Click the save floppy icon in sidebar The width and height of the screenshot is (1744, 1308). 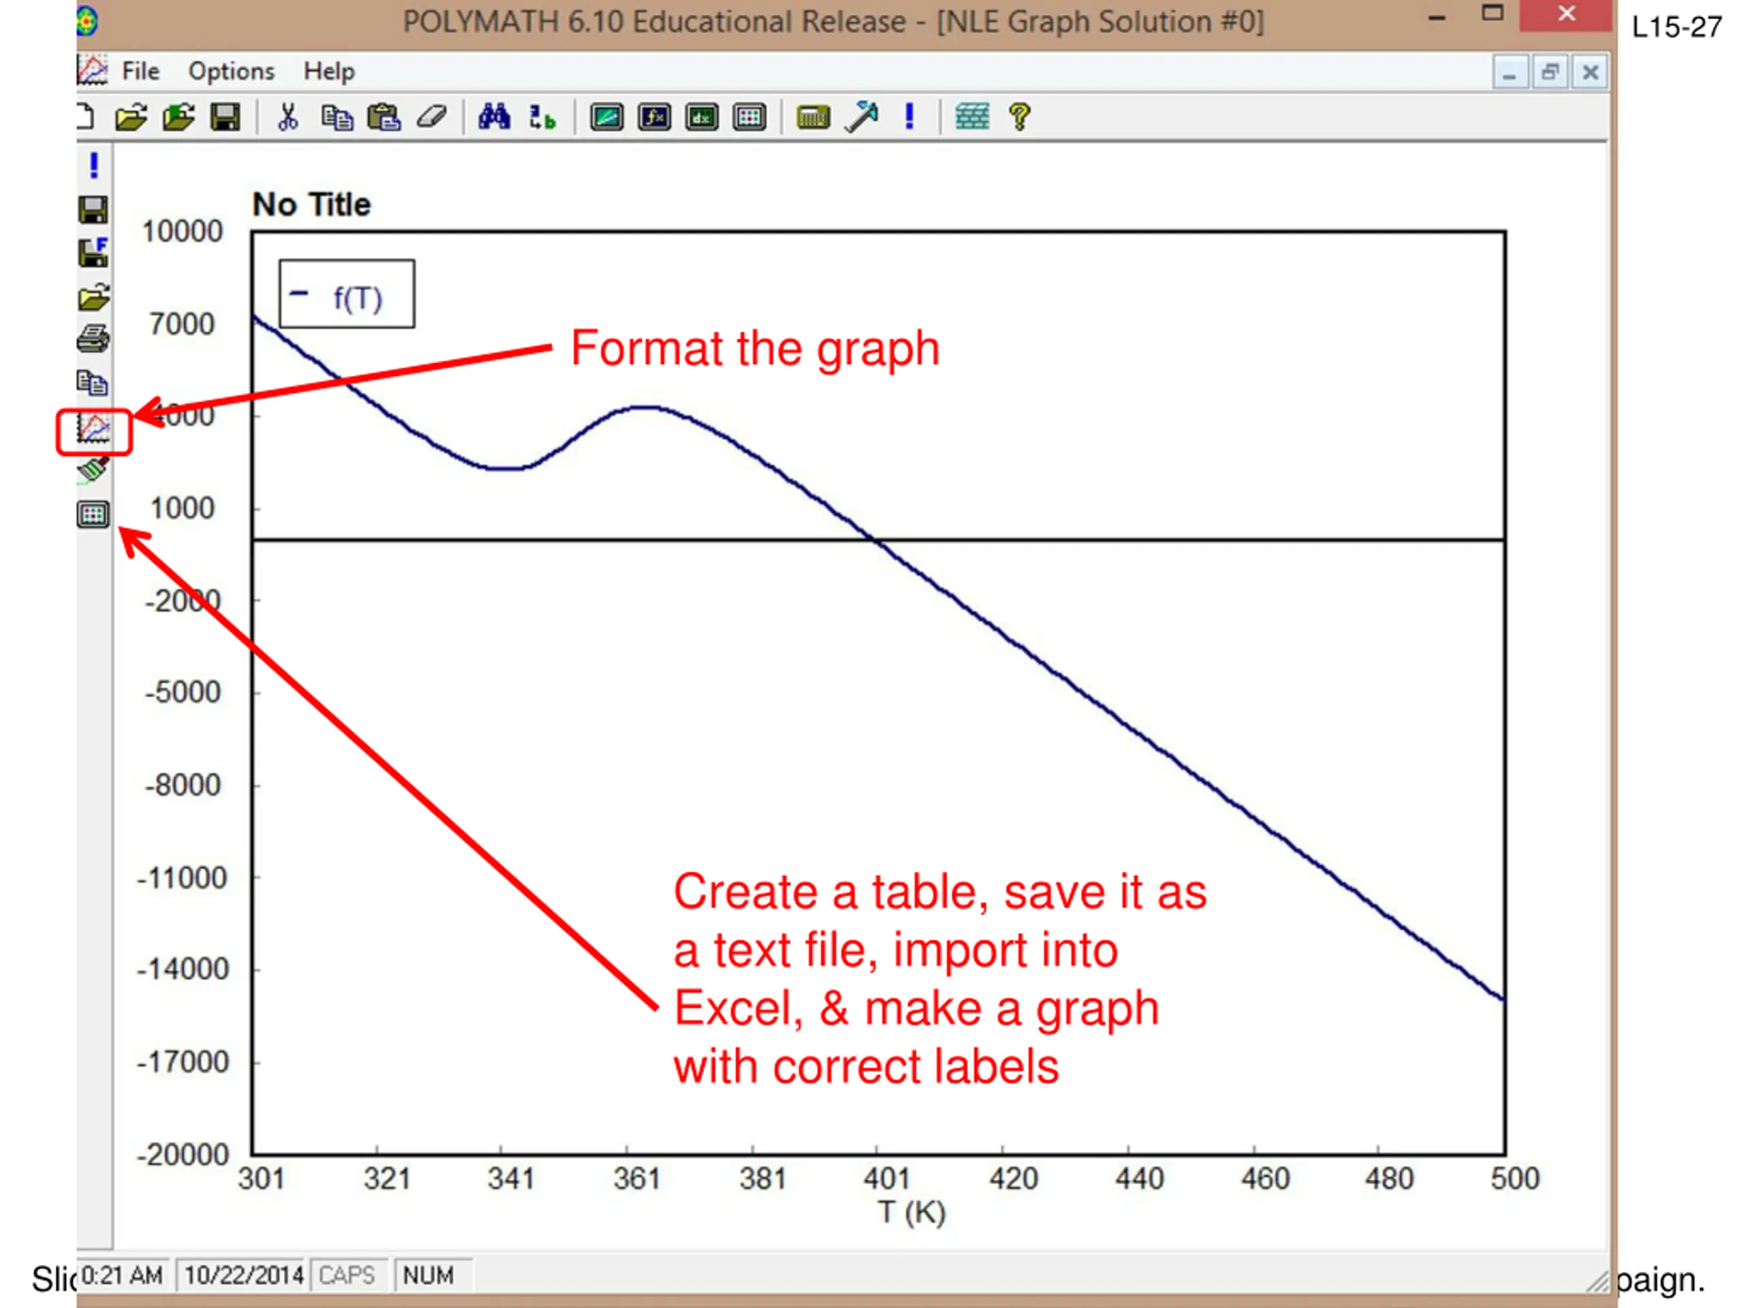click(93, 210)
